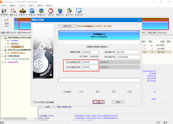Select the 格式化 format icon
Screen dimensions: 173x124
[51, 12]
